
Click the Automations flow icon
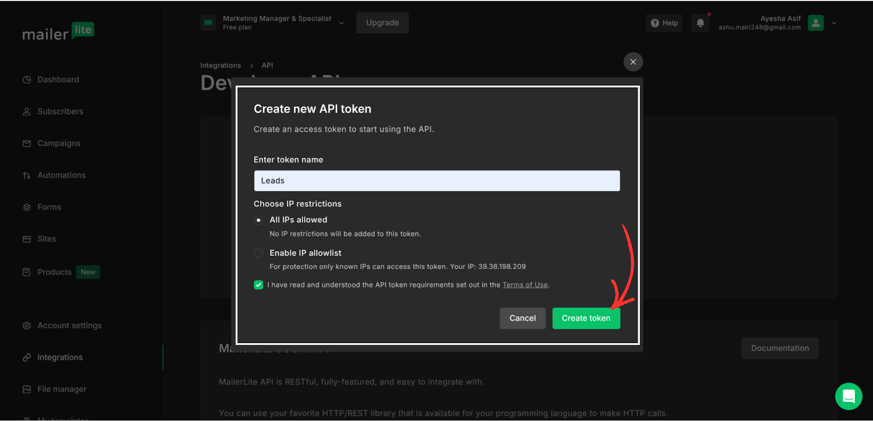pyautogui.click(x=27, y=175)
